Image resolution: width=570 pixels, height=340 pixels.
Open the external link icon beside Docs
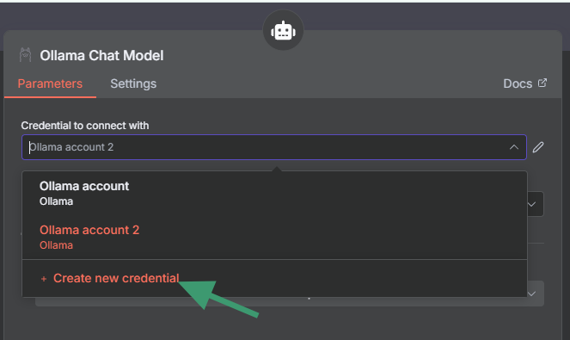(542, 83)
